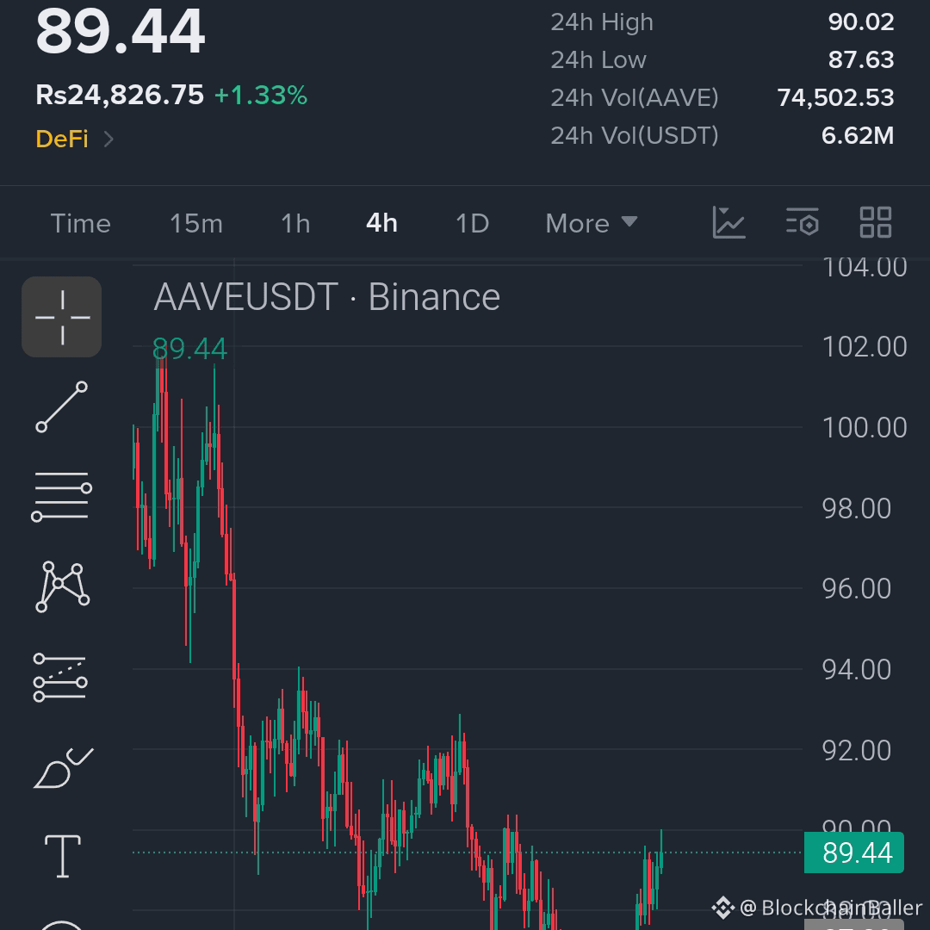Open the grid layout icon
The width and height of the screenshot is (930, 930).
point(876,223)
